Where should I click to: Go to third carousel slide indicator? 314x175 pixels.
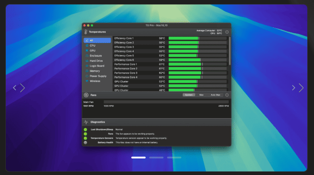(x=174, y=158)
